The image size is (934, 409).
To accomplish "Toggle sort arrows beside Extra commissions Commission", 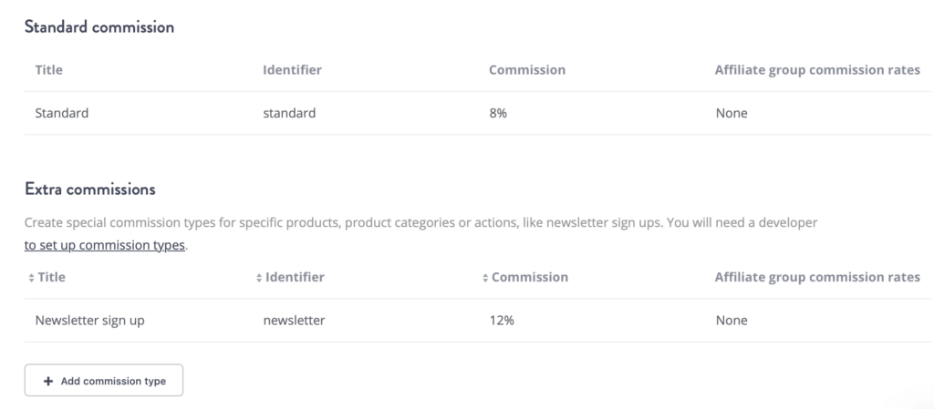I will [485, 277].
